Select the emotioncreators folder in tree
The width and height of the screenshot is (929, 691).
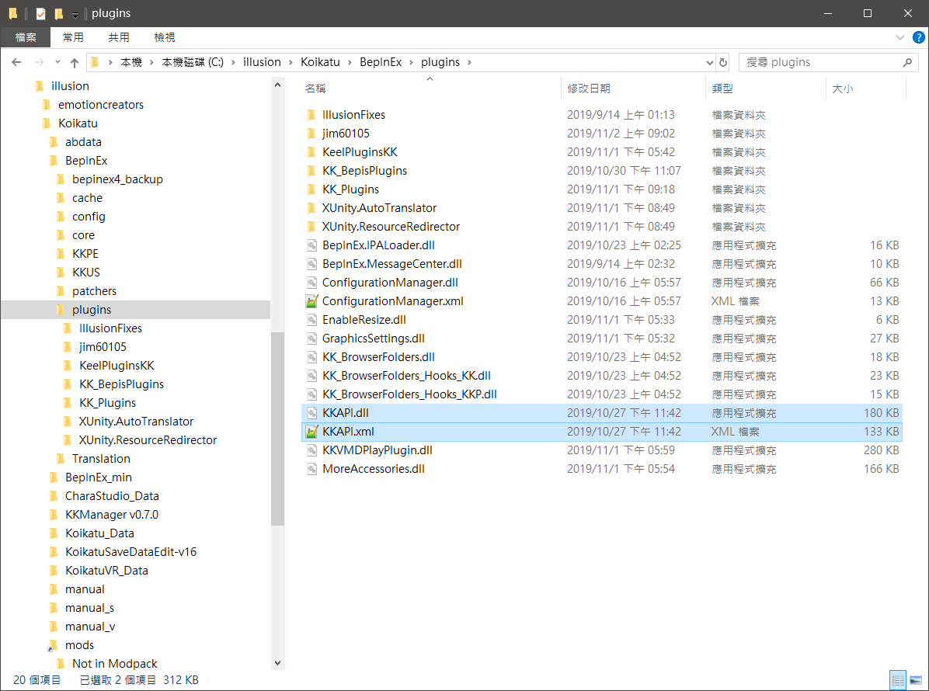point(101,105)
